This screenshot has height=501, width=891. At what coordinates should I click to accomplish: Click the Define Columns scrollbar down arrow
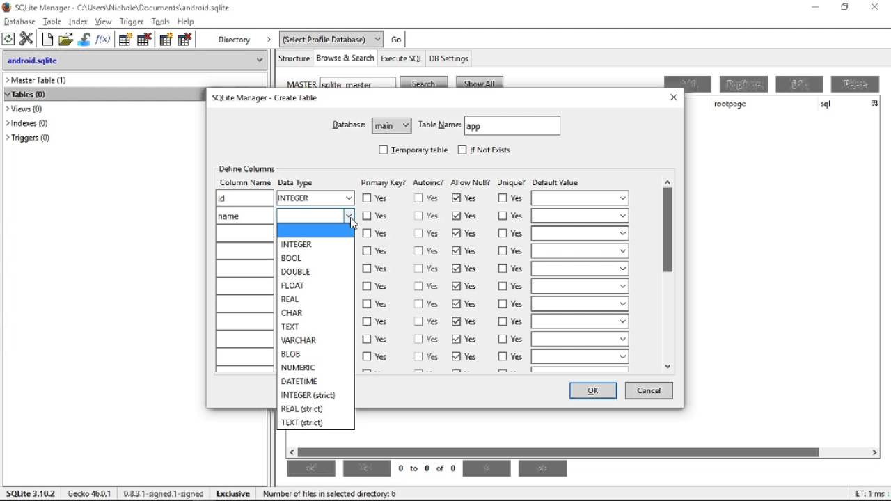tap(668, 367)
